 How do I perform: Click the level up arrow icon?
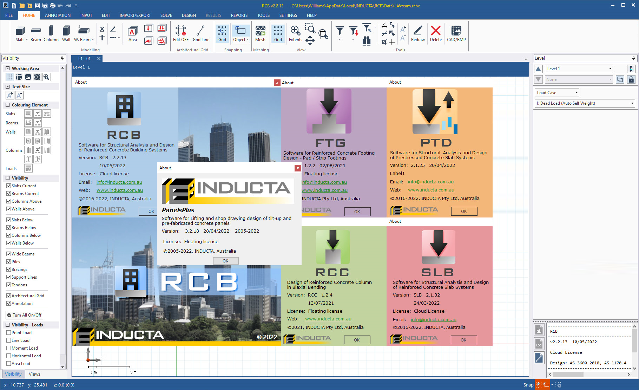tap(538, 69)
